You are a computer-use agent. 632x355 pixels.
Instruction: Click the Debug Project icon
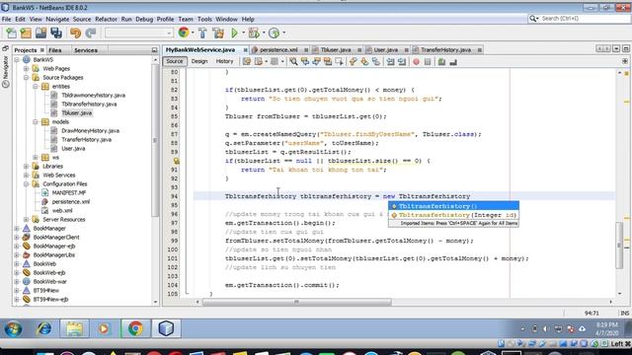(254, 33)
